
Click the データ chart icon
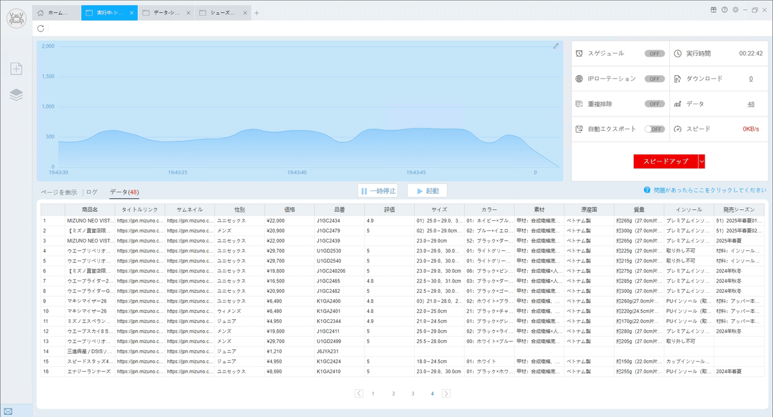(x=678, y=104)
